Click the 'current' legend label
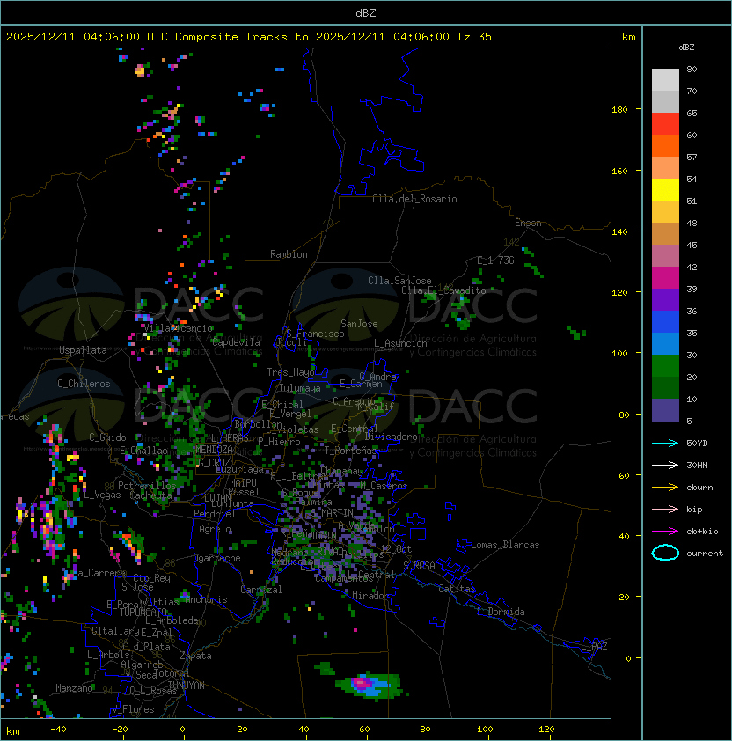Image resolution: width=732 pixels, height=741 pixels. [705, 554]
